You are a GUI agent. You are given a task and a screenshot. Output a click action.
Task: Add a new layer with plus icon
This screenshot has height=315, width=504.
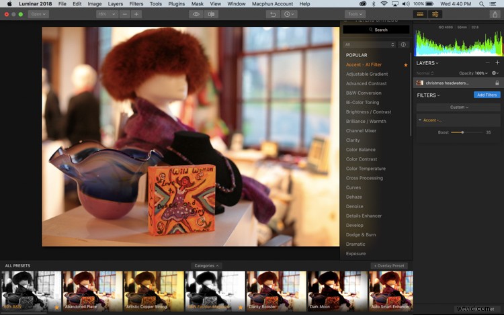pos(497,62)
